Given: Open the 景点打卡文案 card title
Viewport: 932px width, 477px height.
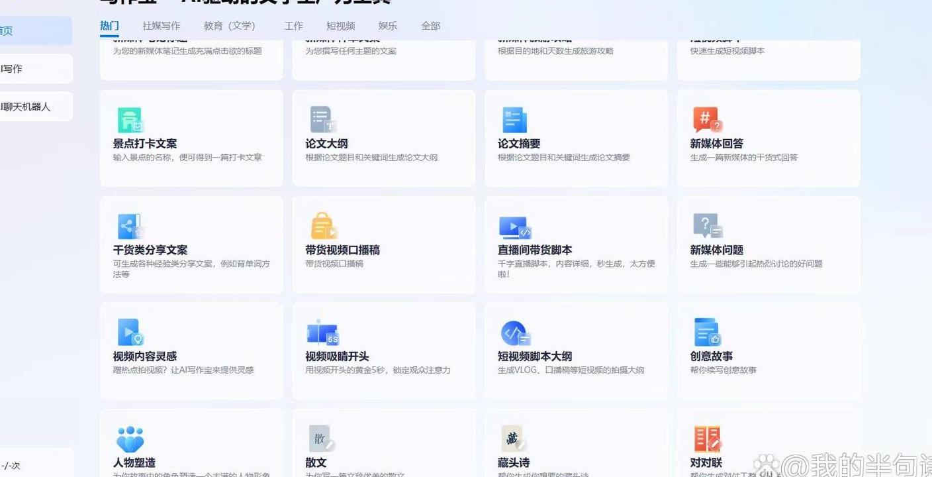Looking at the screenshot, I should click(145, 144).
